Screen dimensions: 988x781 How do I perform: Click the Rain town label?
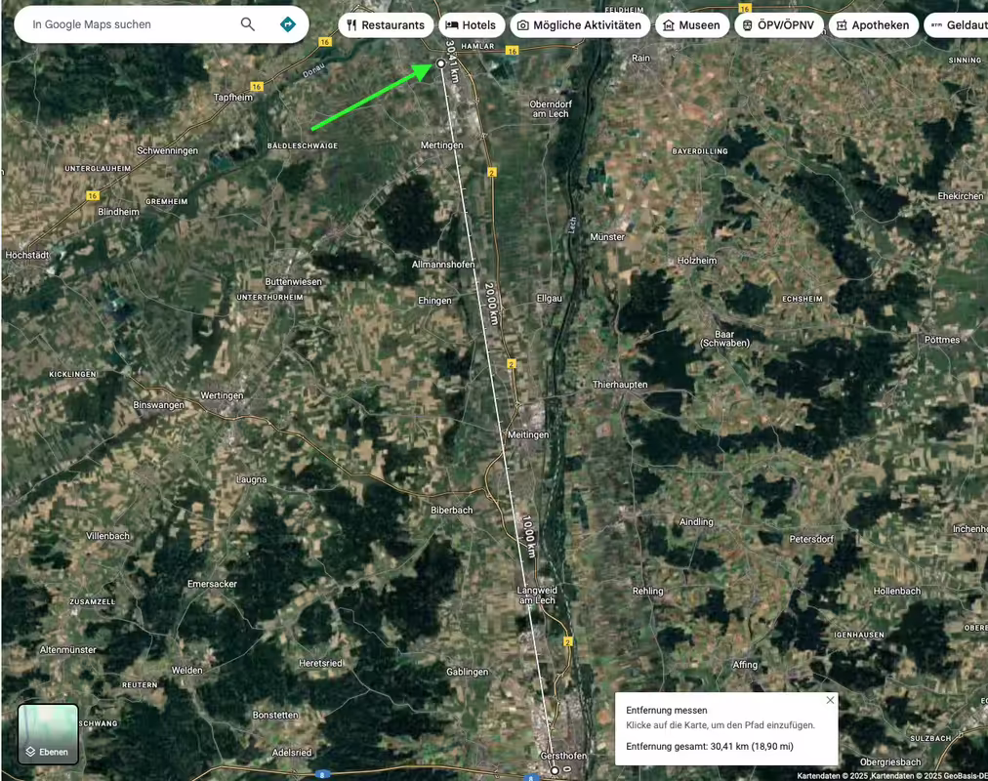[640, 58]
